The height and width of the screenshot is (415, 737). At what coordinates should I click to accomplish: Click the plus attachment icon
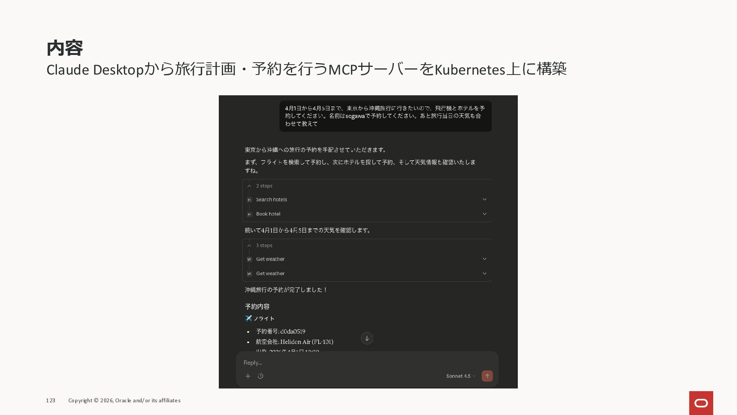click(x=248, y=376)
